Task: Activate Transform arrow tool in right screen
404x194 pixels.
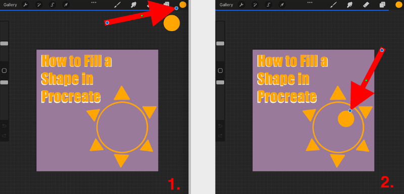Action: pos(282,5)
